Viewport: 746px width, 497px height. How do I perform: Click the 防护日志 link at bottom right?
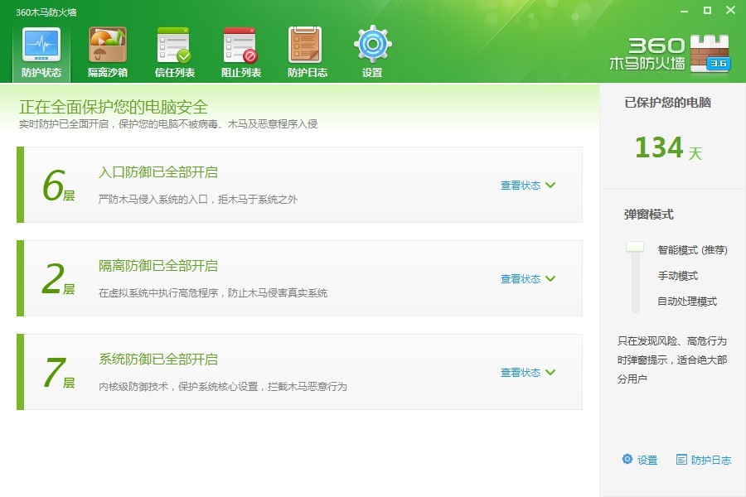pyautogui.click(x=704, y=460)
